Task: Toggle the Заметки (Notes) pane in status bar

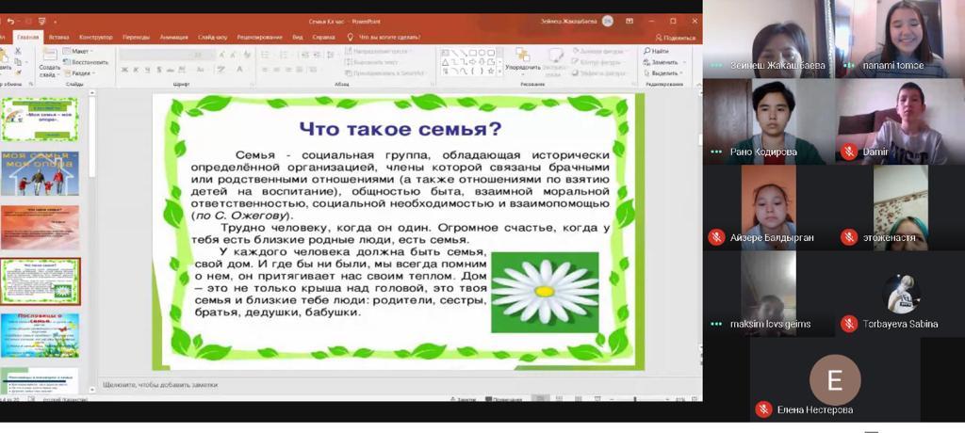Action: tap(462, 399)
